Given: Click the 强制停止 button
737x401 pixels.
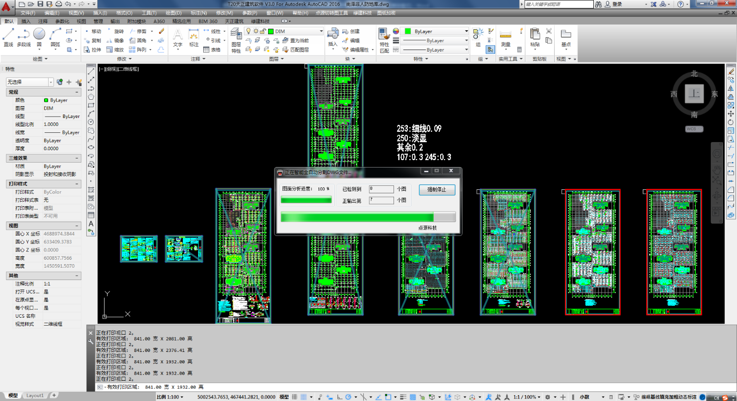Looking at the screenshot, I should click(437, 190).
